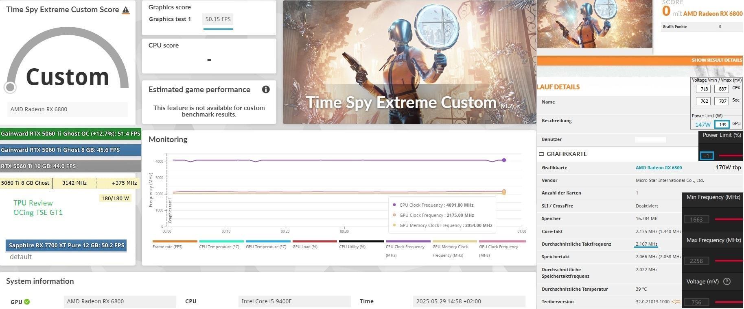Click the Sapphire RX 7700 XT Pure 12 GB bar
This screenshot has height=309, width=744.
66,245
